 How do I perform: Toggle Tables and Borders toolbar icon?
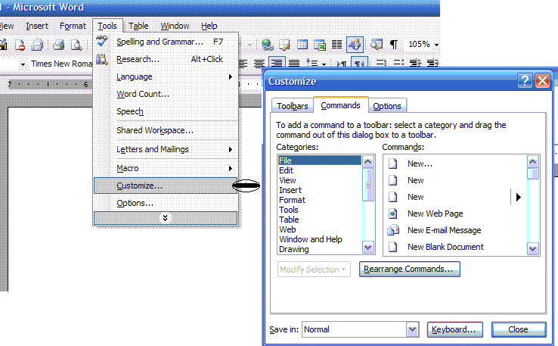[x=285, y=45]
